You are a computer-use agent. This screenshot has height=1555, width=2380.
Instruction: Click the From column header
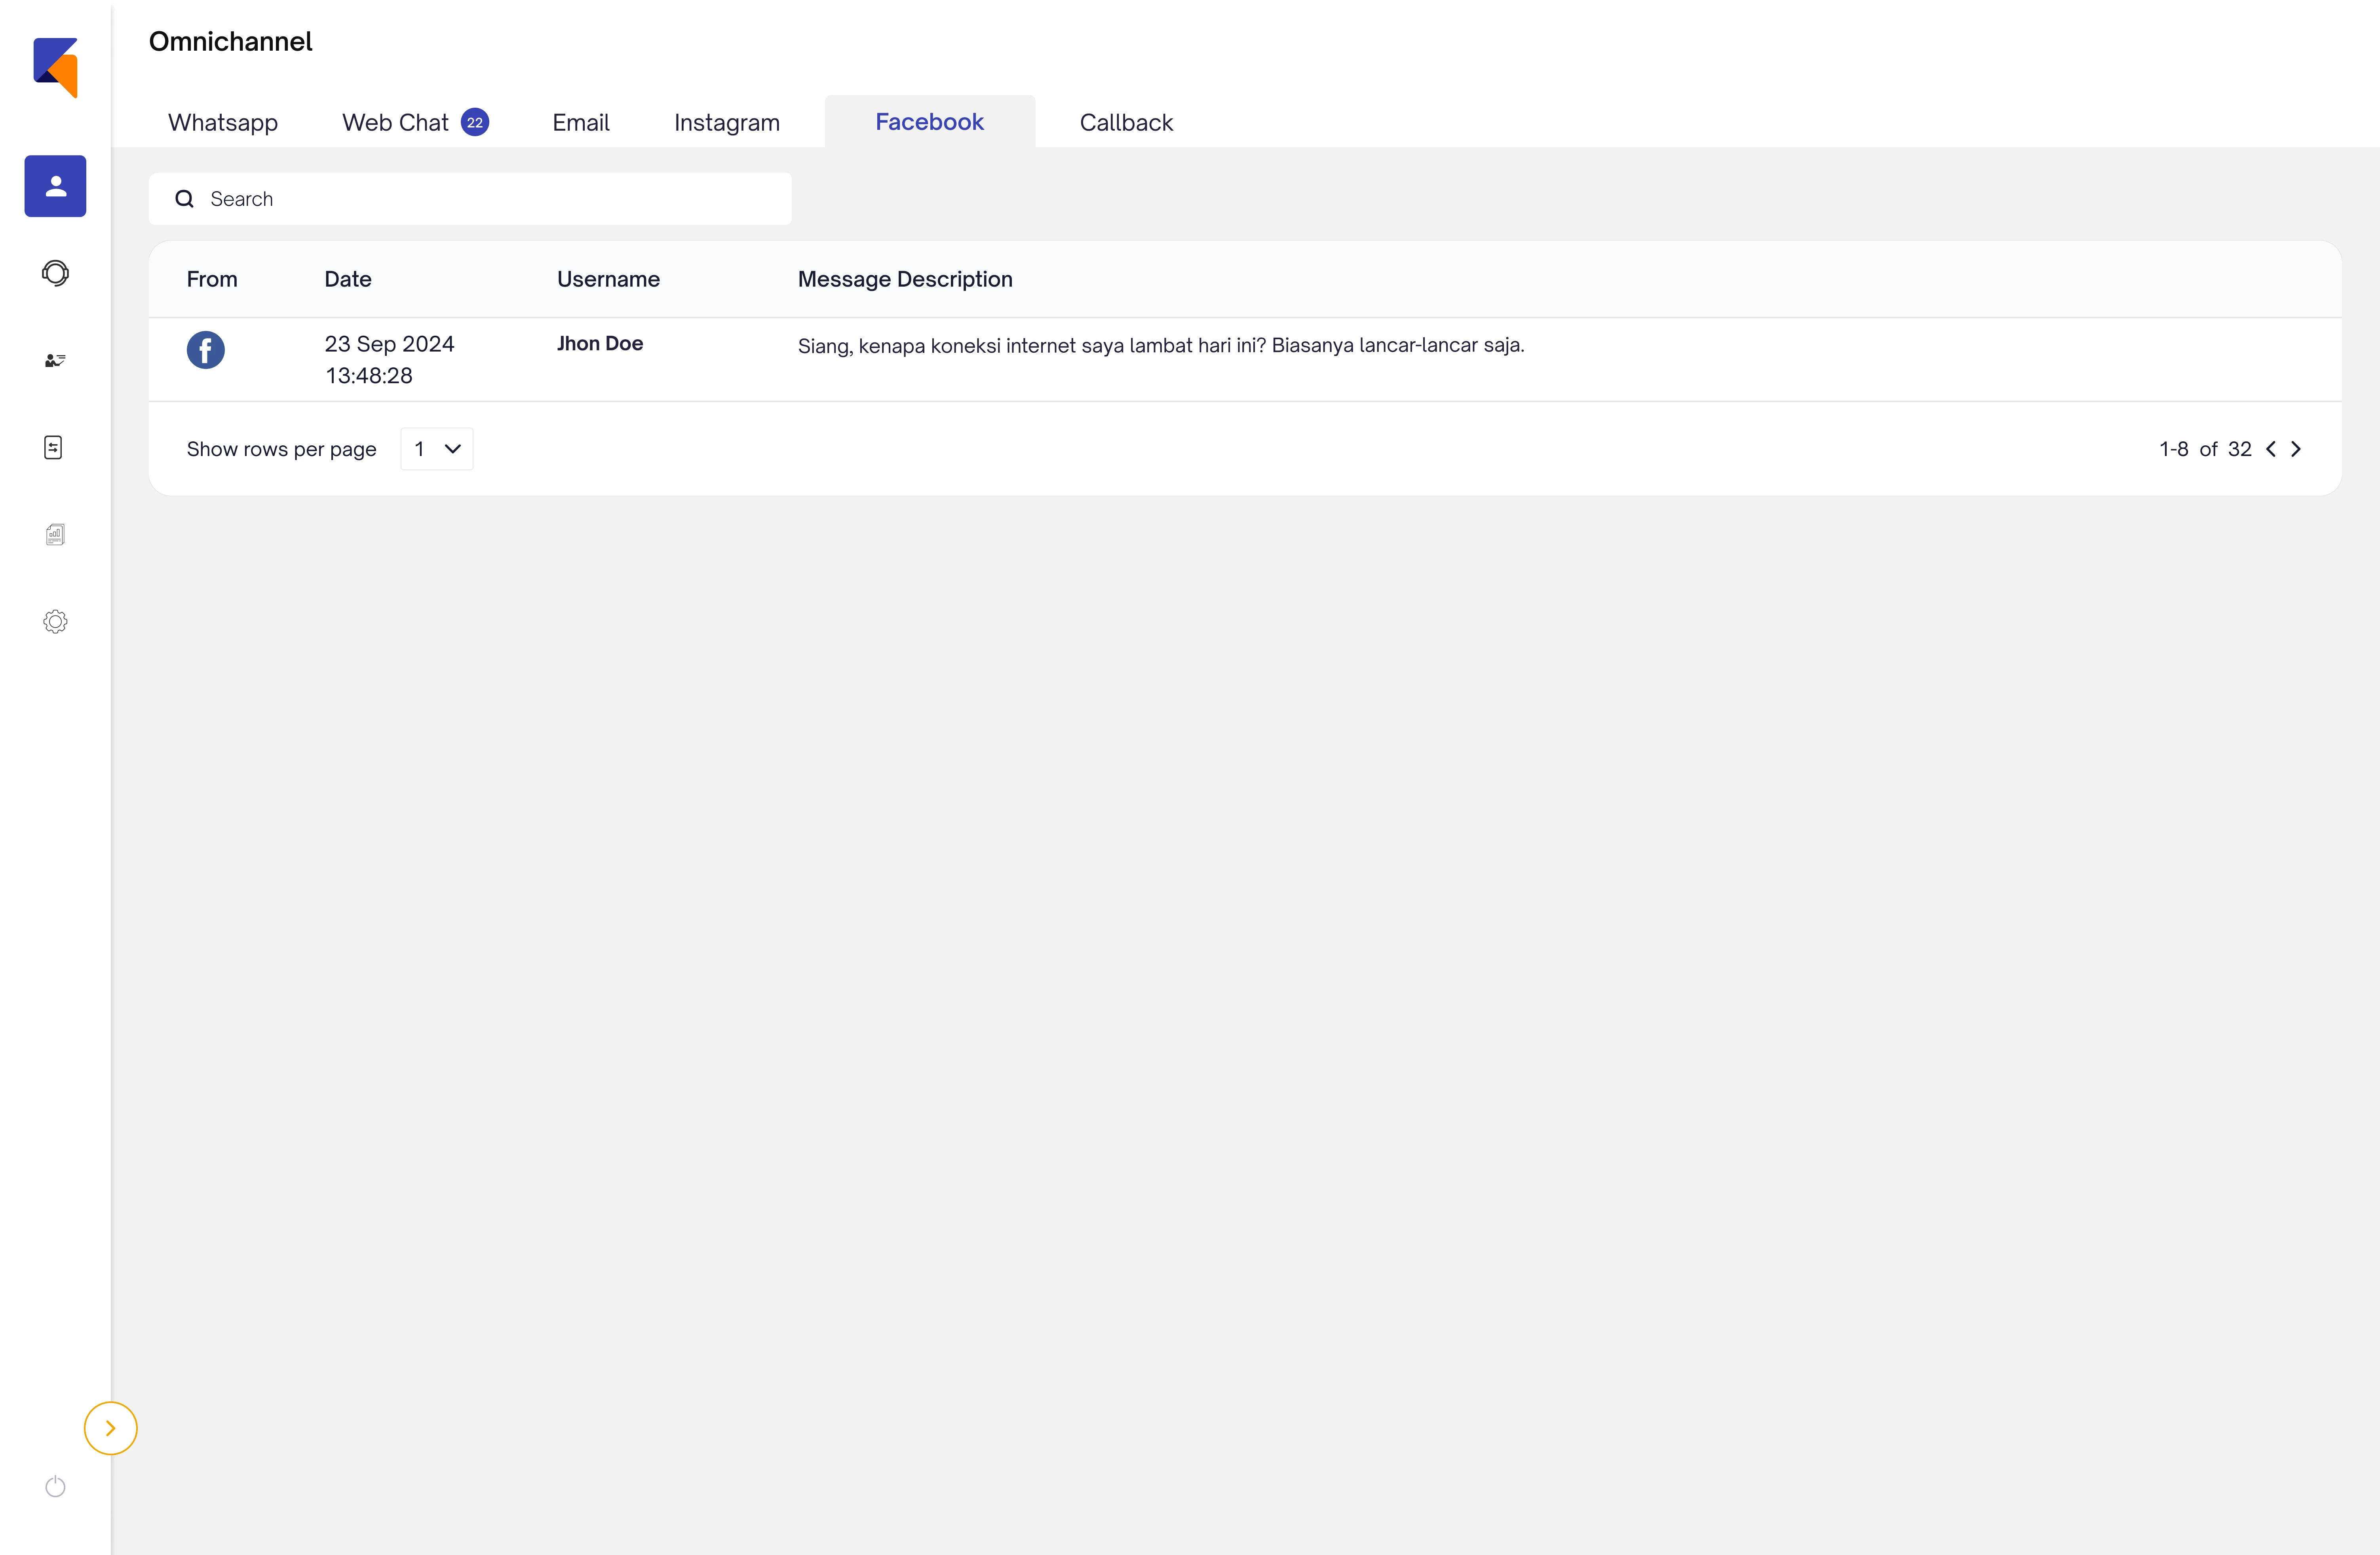(x=212, y=279)
